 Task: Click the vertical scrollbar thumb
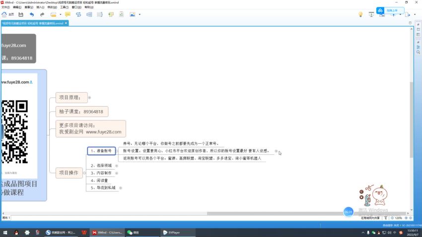(411, 119)
